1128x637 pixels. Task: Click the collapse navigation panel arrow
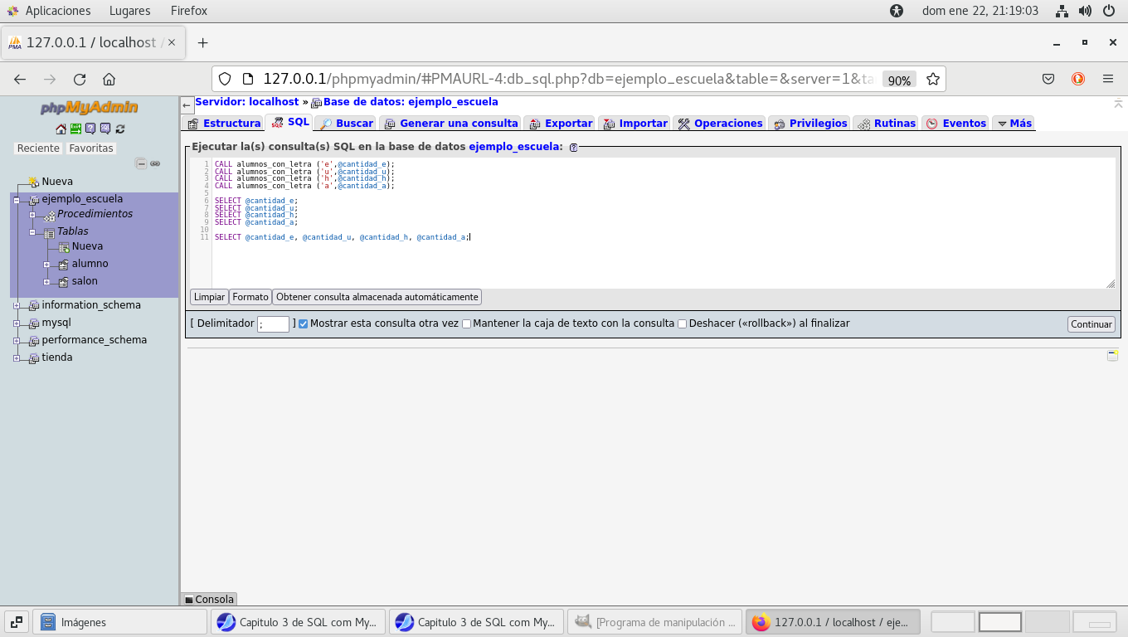pos(187,106)
